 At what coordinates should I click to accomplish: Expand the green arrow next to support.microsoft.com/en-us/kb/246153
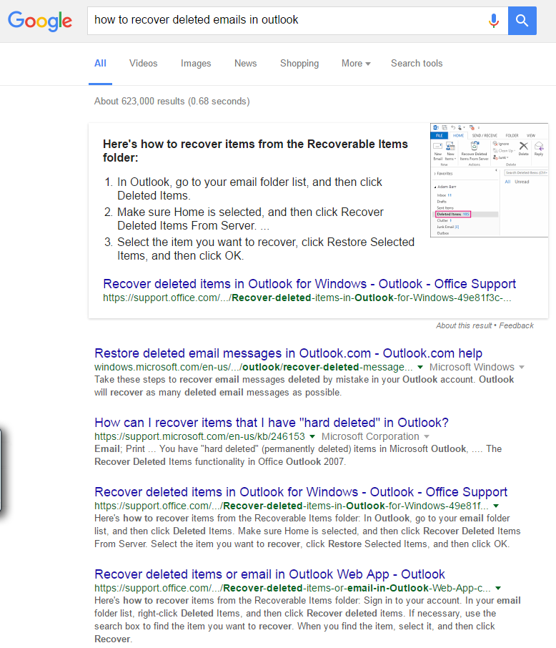click(x=312, y=436)
